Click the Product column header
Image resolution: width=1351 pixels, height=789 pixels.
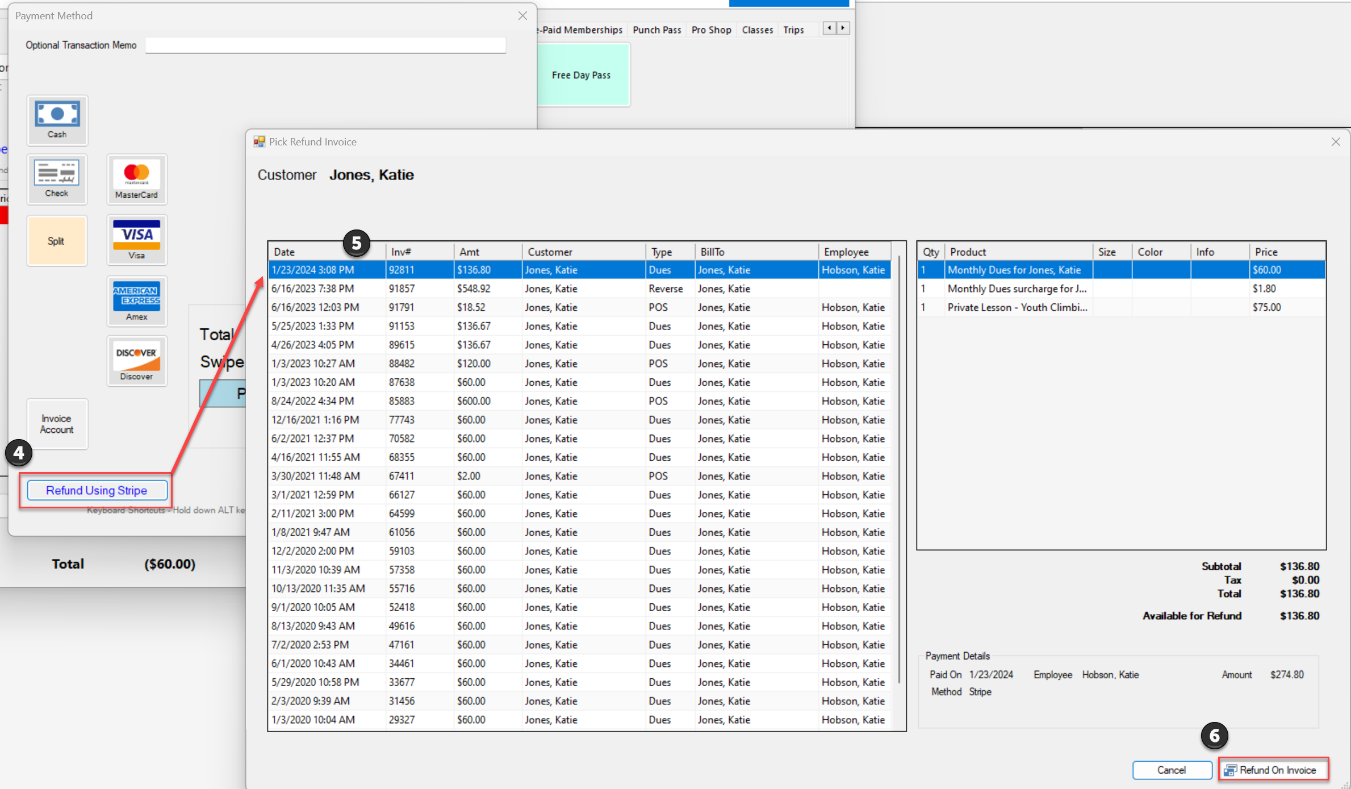(x=1019, y=252)
